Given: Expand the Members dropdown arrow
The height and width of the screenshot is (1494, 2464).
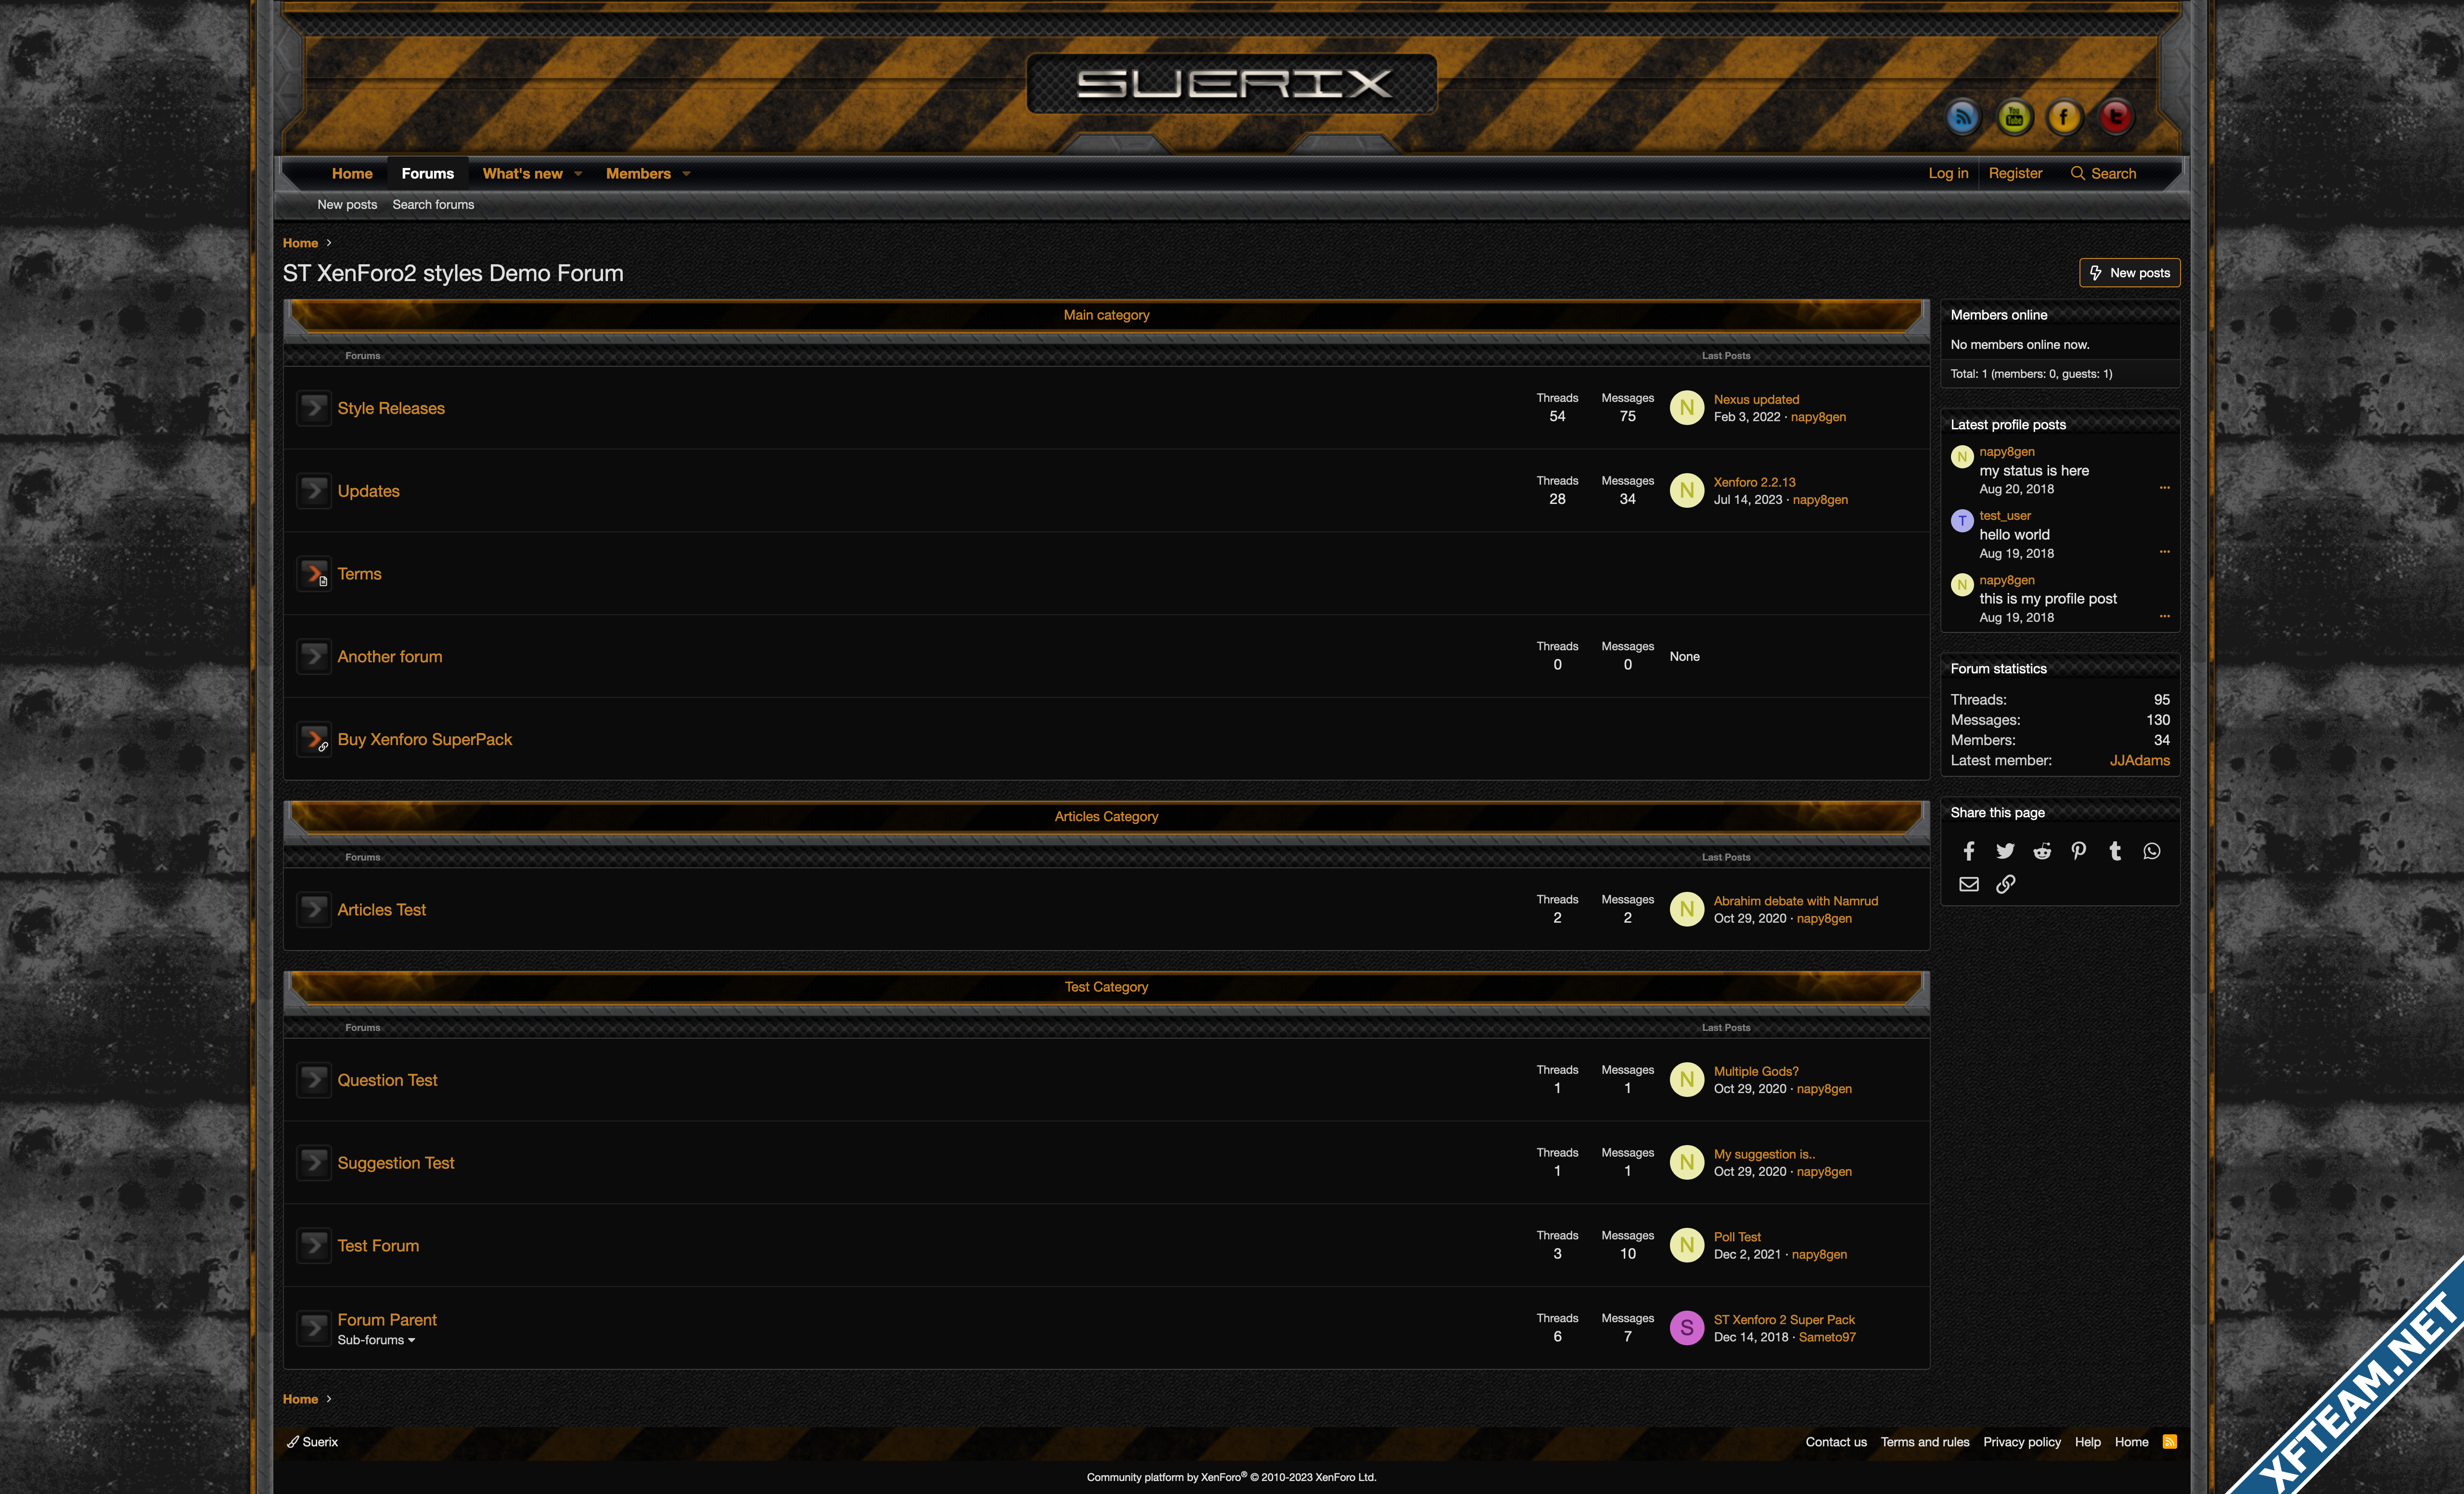Looking at the screenshot, I should (686, 174).
